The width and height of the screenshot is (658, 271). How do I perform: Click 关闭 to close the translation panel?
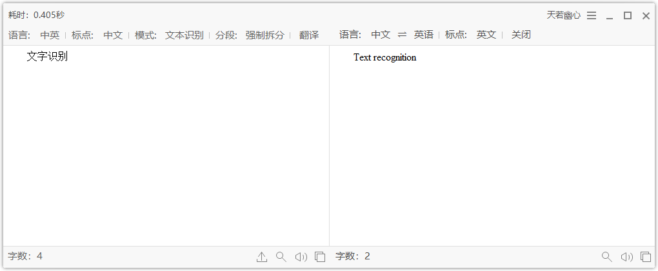521,35
